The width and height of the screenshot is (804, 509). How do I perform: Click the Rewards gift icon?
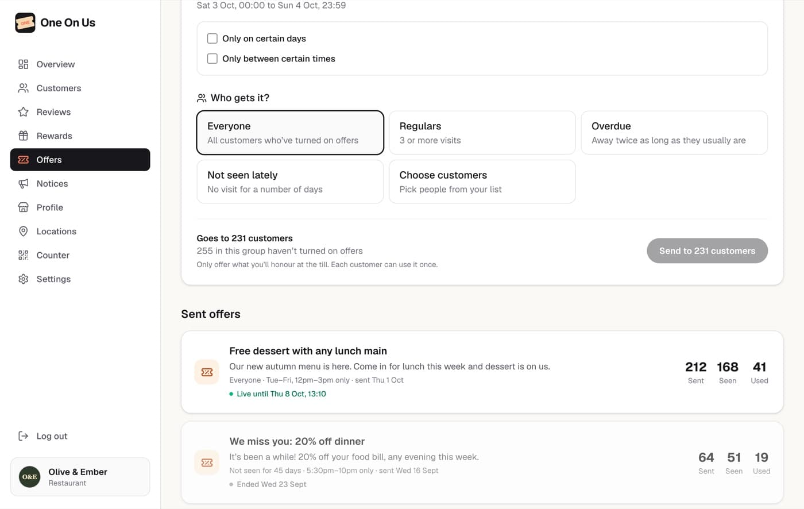[x=24, y=136]
